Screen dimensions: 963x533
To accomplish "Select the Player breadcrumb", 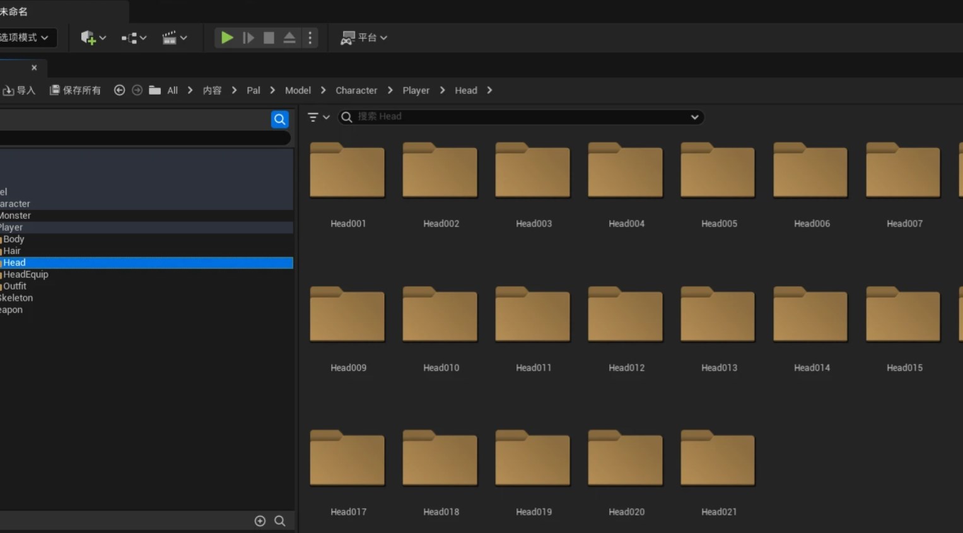I will [416, 90].
